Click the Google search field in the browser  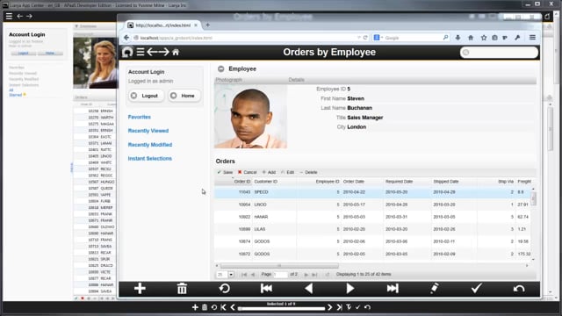411,38
